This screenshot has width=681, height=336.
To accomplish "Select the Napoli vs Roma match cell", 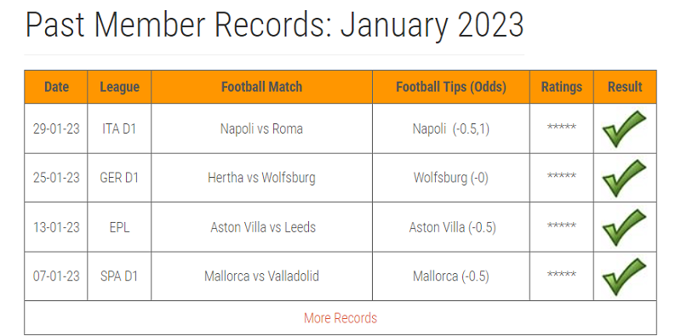I will [x=261, y=128].
